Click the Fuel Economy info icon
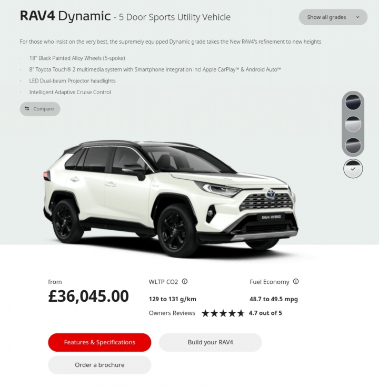This screenshot has width=379, height=389. [295, 281]
